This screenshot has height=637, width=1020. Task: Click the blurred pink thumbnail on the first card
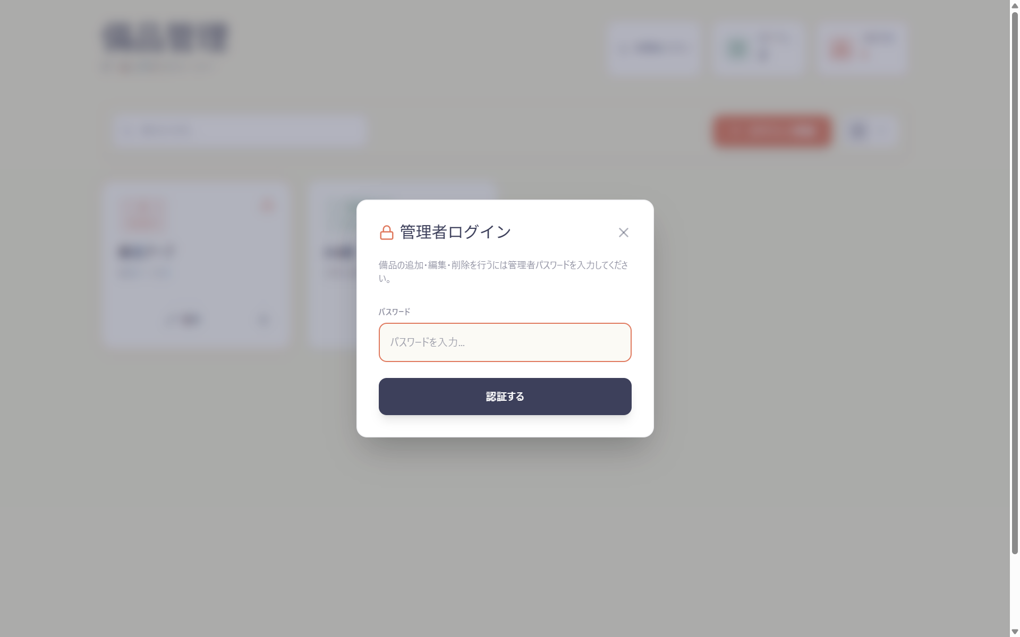(x=143, y=214)
